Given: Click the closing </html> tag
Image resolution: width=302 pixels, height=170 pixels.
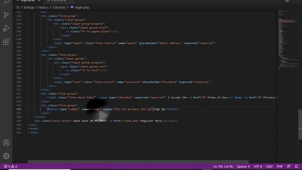Looking at the screenshot, I should (x=33, y=132).
